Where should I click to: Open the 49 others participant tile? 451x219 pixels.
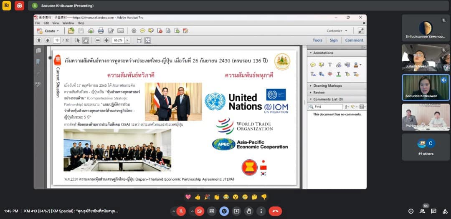[x=426, y=147]
